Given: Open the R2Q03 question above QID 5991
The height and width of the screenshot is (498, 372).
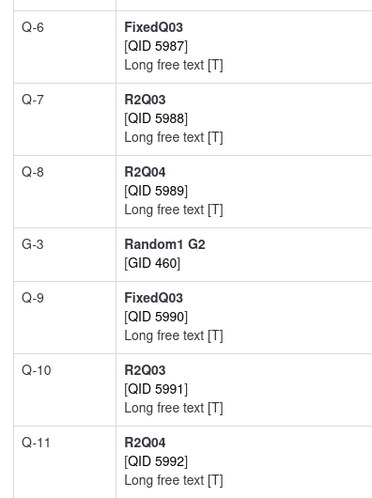Looking at the screenshot, I should [145, 370].
